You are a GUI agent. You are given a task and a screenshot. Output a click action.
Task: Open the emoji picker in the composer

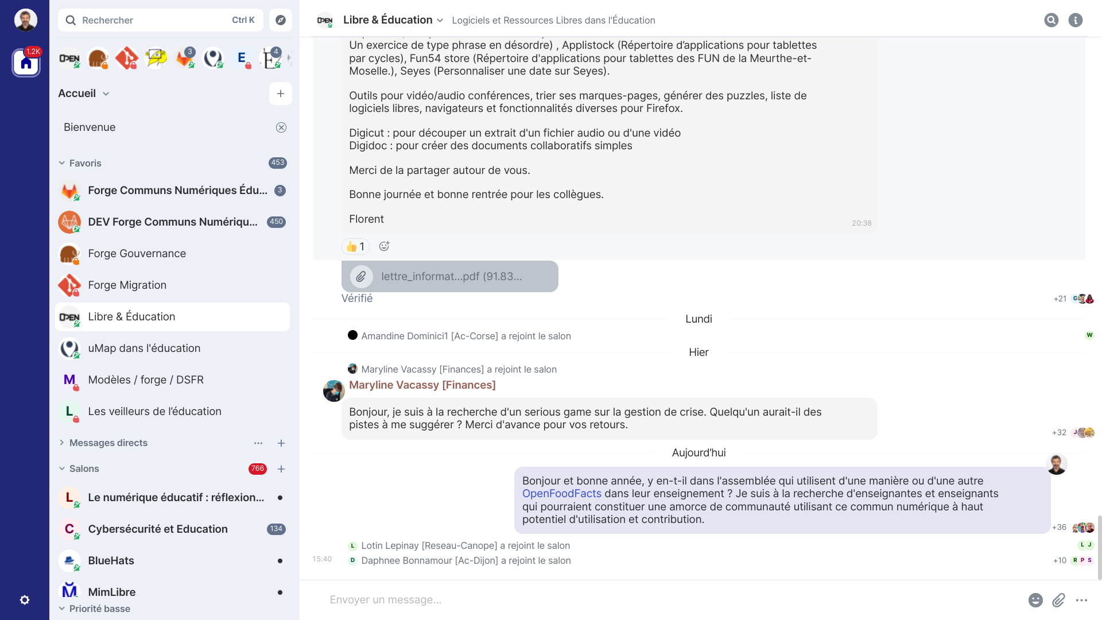pos(1035,600)
